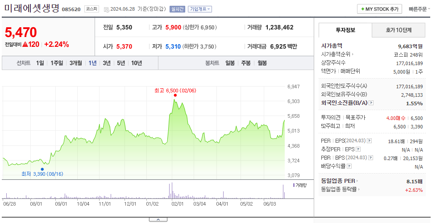This screenshot has width=432, height=223.
Task: Select the 3년 line chart period
Action: (107, 63)
